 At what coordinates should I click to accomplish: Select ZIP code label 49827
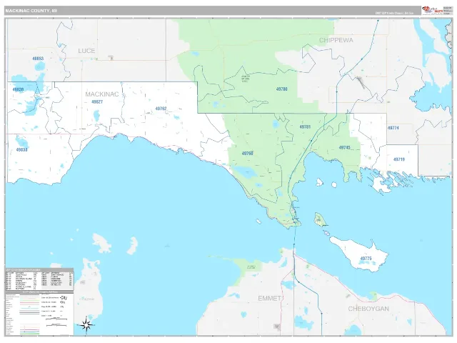pos(97,101)
